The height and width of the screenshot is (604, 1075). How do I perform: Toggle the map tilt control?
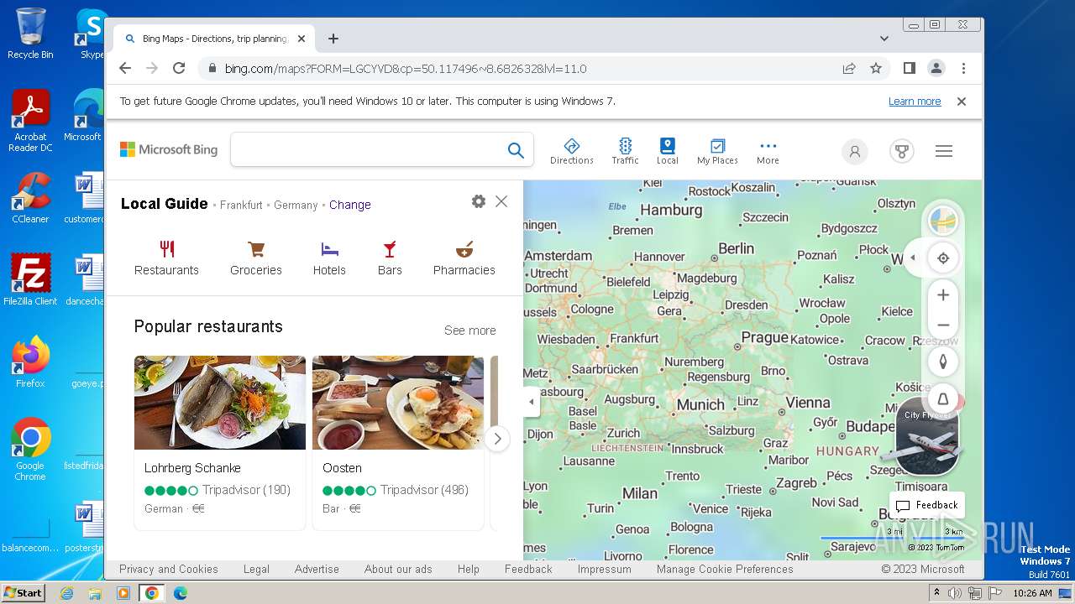click(943, 398)
